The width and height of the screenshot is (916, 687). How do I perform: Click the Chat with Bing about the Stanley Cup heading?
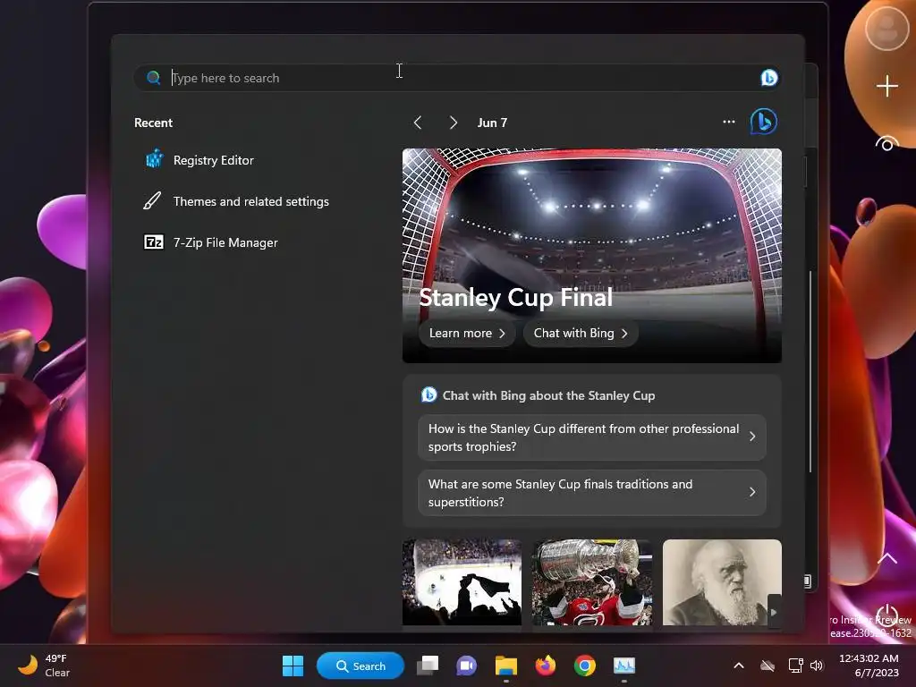pos(548,395)
